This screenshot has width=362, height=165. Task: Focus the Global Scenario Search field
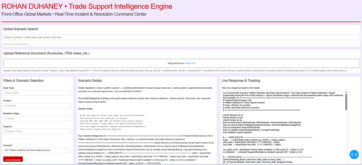point(181,37)
